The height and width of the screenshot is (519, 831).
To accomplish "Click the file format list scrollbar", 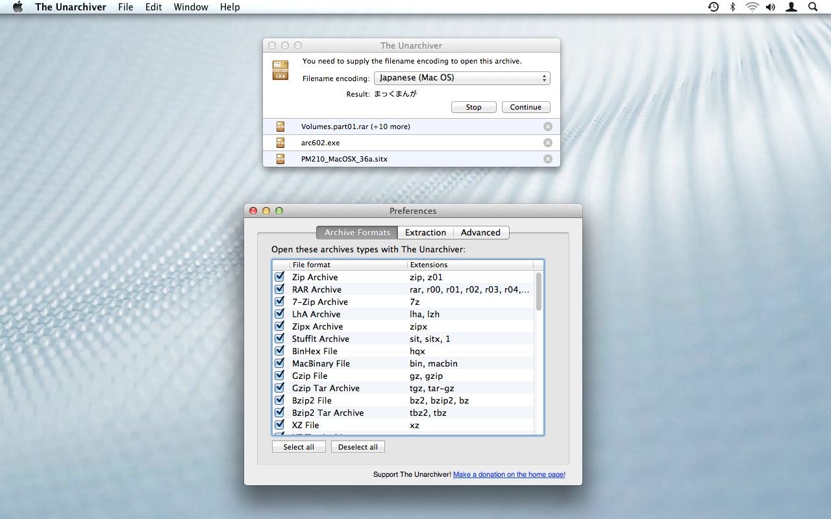I will (539, 291).
